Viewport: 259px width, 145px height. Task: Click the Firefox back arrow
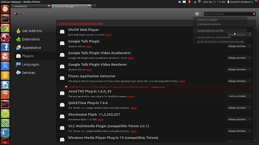(x=16, y=14)
